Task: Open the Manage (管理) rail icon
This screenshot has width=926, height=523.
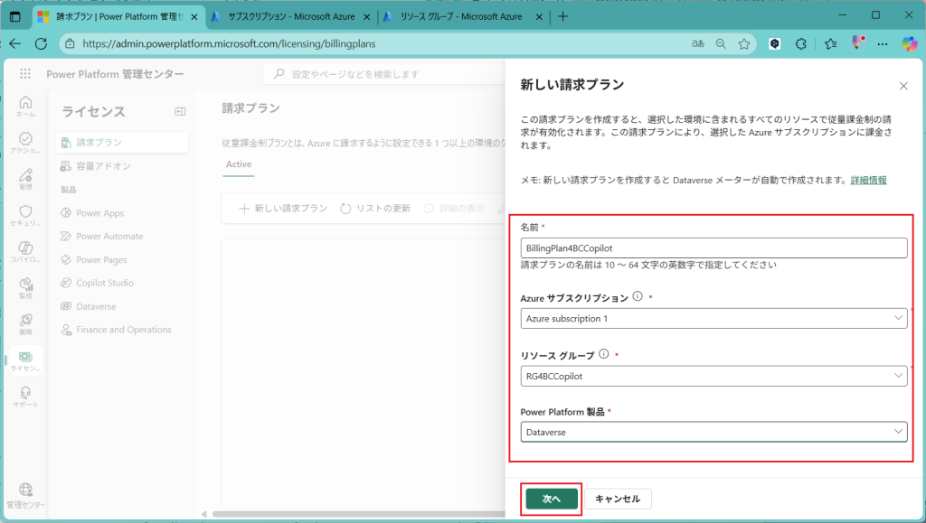Action: pyautogui.click(x=25, y=179)
